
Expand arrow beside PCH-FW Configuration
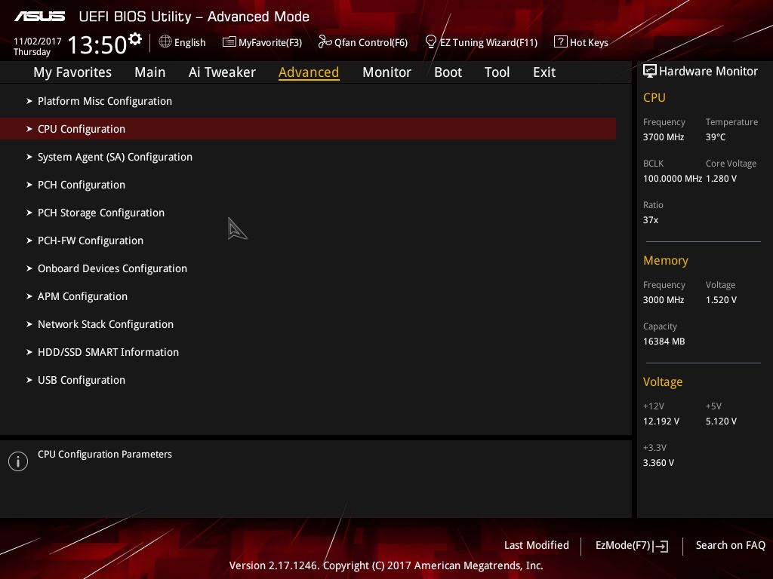29,240
